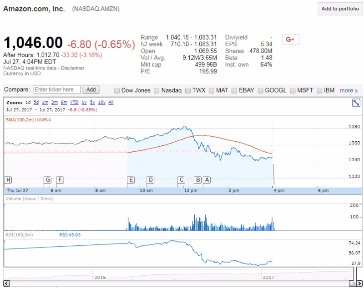Viewport: 364px width, 288px height.
Task: Select 1y chart zoom
Action: coord(84,102)
